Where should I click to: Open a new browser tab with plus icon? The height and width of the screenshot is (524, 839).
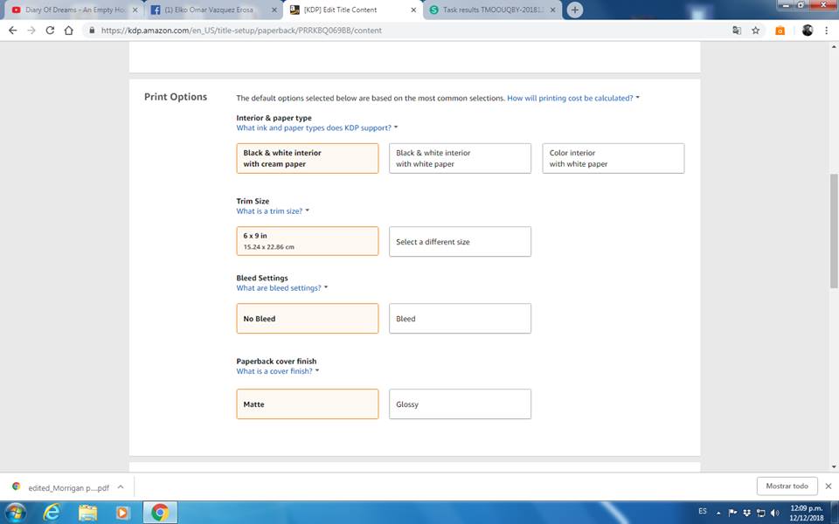pos(575,10)
